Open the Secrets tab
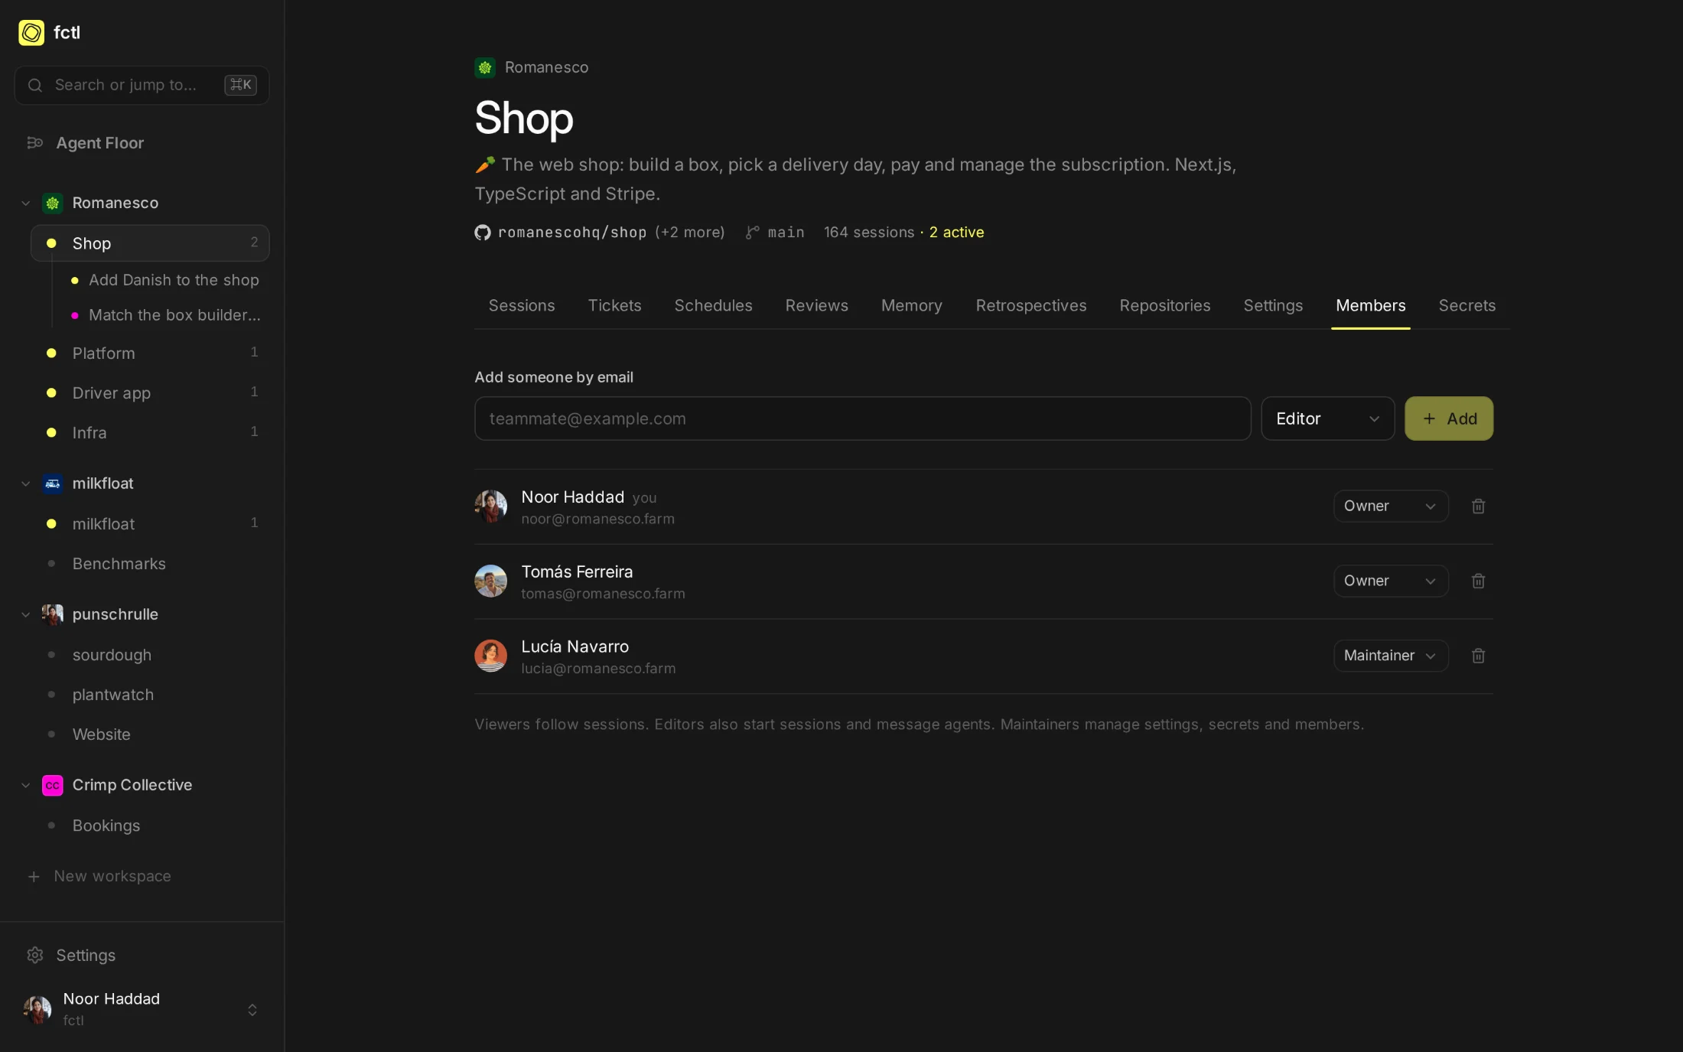The height and width of the screenshot is (1052, 1683). tap(1467, 305)
